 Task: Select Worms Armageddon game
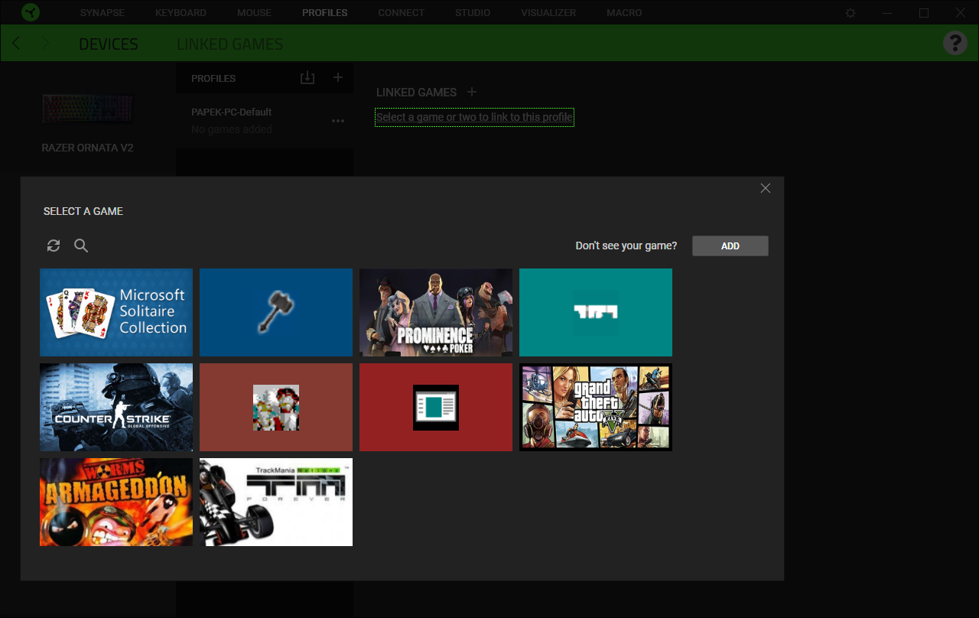point(116,502)
